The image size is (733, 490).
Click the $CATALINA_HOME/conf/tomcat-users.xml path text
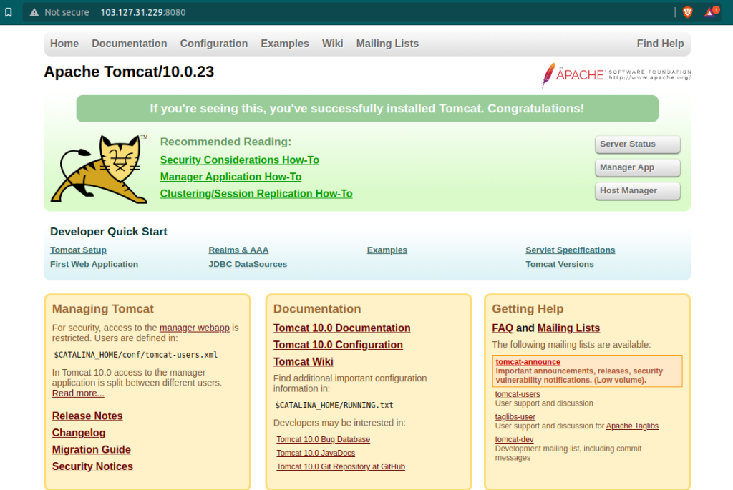[135, 355]
